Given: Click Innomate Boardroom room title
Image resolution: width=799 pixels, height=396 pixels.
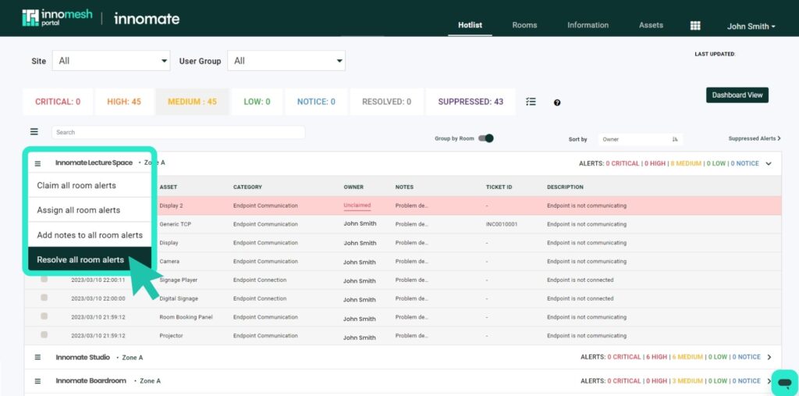Looking at the screenshot, I should pyautogui.click(x=91, y=381).
